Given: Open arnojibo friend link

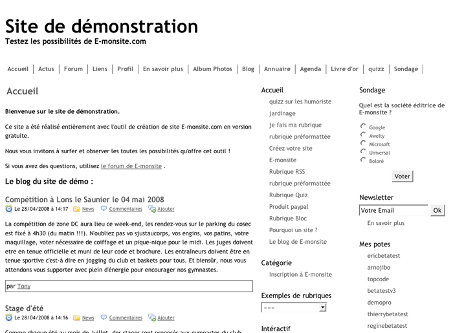Looking at the screenshot, I should 379,268.
